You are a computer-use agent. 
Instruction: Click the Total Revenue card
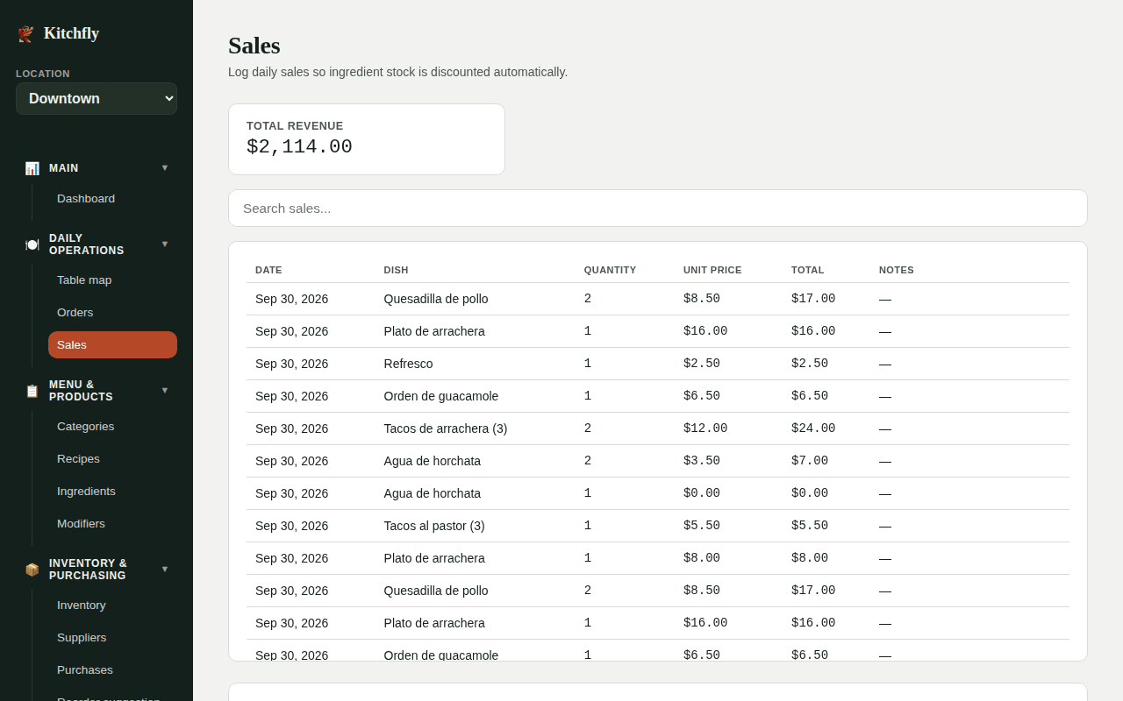point(367,139)
